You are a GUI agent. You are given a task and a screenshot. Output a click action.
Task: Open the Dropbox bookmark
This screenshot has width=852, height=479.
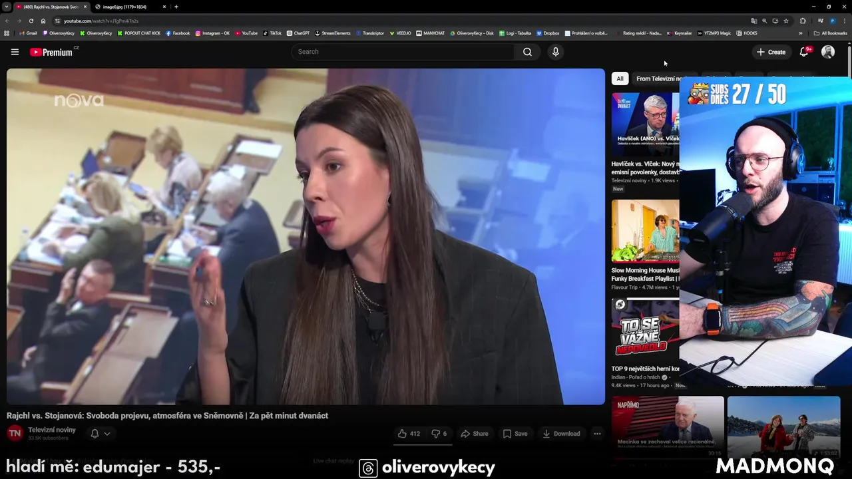[x=548, y=33]
